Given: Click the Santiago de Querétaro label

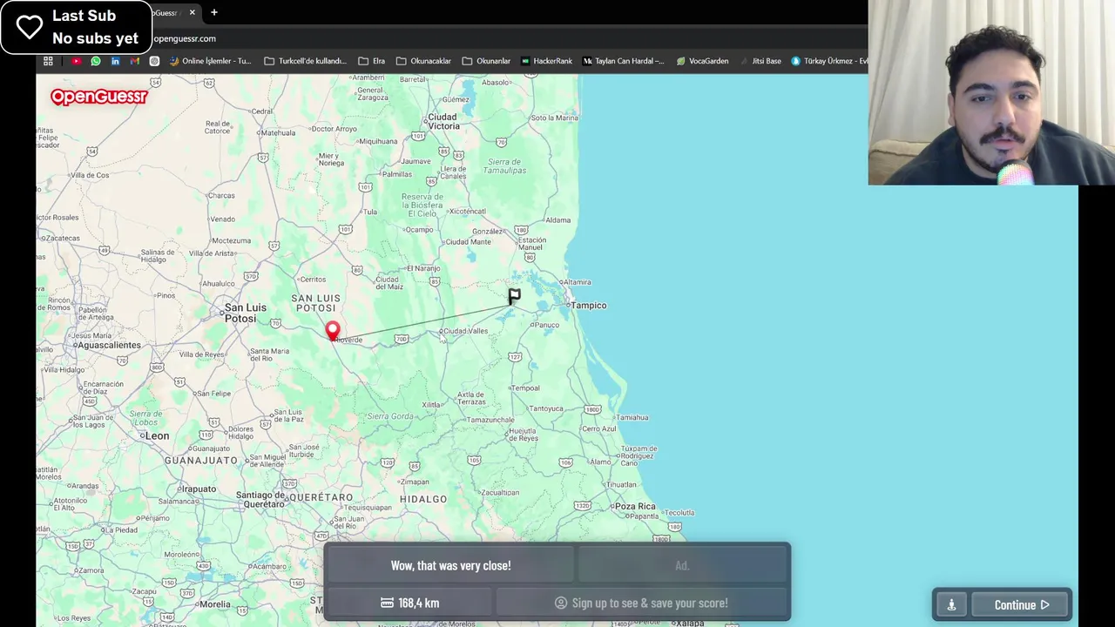Looking at the screenshot, I should pos(260,500).
